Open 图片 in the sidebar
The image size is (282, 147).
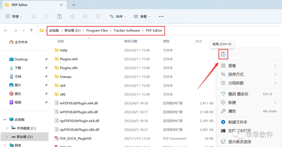[15, 85]
